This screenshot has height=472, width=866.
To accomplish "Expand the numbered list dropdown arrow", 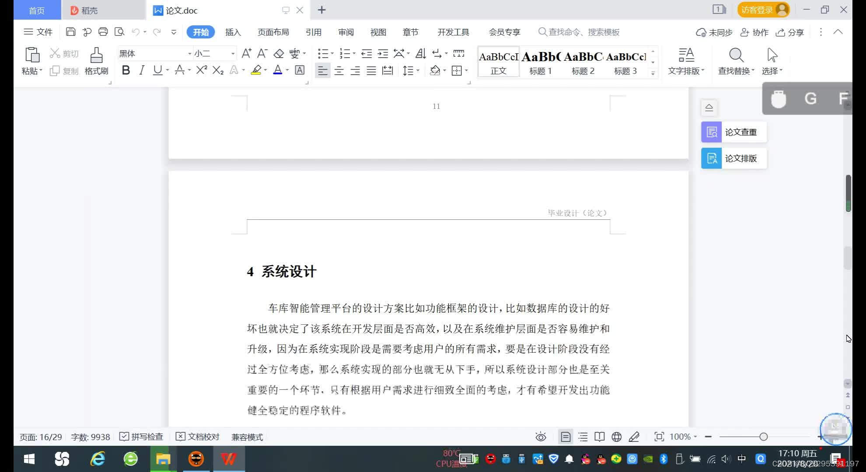I will pos(354,53).
